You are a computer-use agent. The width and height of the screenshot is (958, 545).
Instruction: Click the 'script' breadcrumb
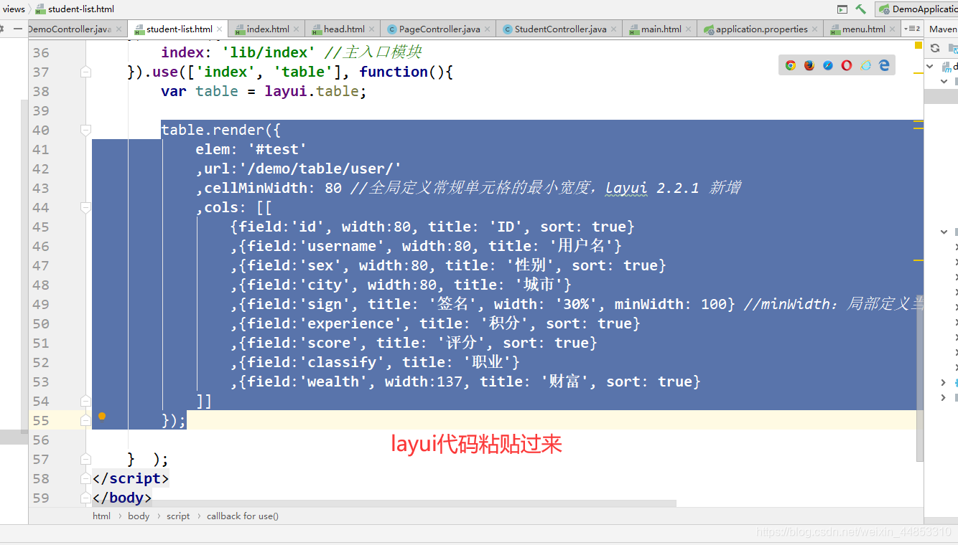(x=178, y=516)
